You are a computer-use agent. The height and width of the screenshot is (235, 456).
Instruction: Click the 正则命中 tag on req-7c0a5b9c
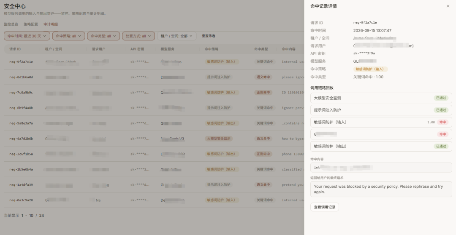pyautogui.click(x=263, y=93)
